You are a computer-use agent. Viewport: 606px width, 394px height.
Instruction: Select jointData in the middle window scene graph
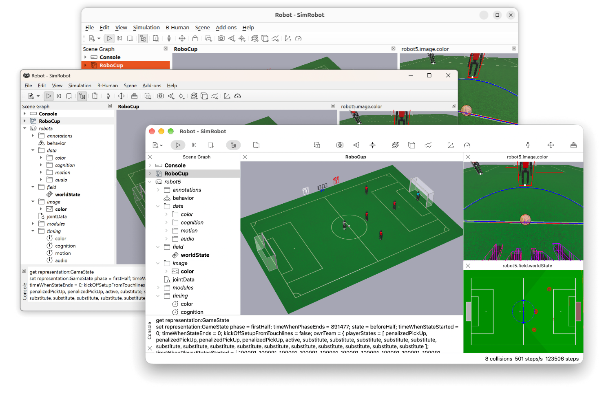(x=57, y=216)
